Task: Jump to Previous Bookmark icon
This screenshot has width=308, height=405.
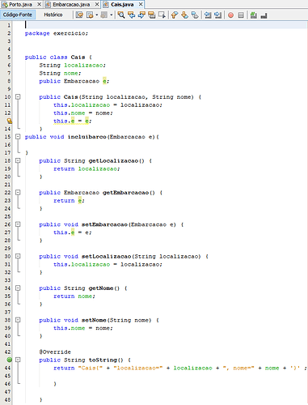Action: tap(175, 15)
